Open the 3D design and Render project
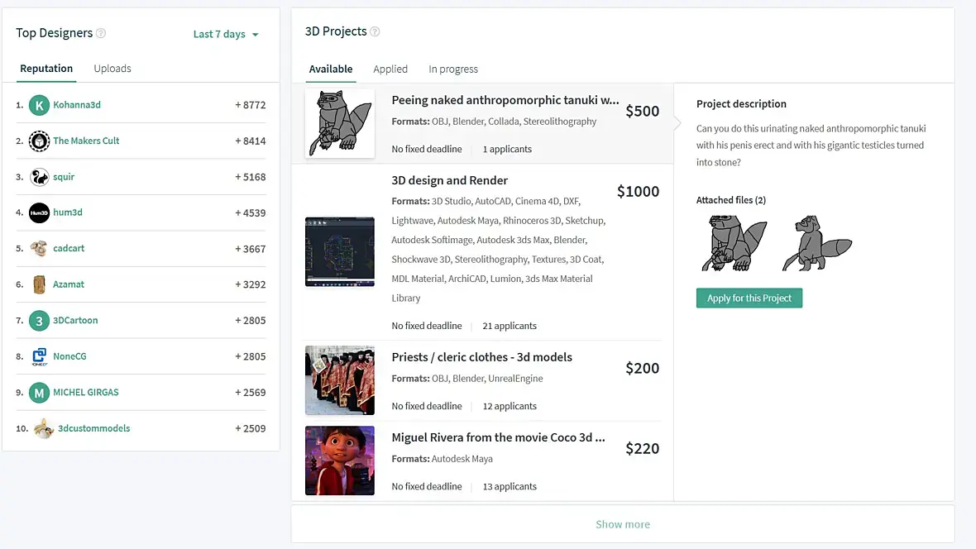Image resolution: width=976 pixels, height=549 pixels. [450, 180]
